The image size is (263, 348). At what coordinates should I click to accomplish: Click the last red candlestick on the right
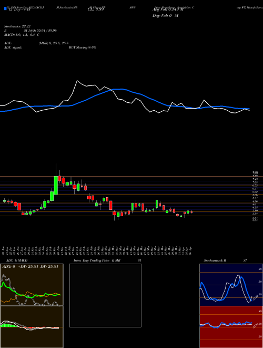click(191, 212)
